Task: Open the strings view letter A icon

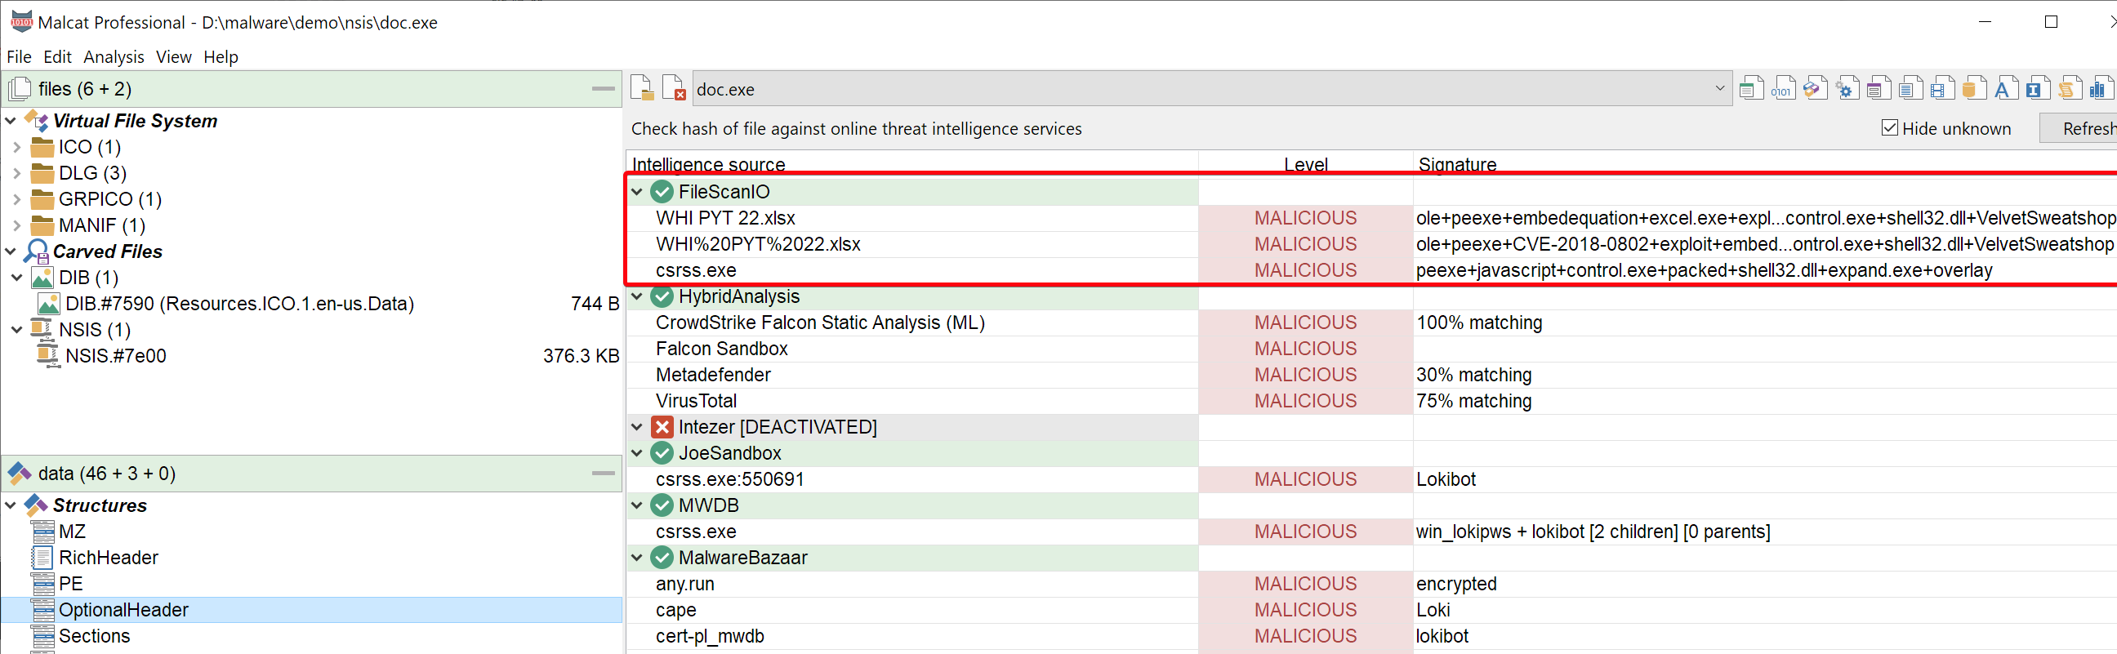Action: 2005,89
